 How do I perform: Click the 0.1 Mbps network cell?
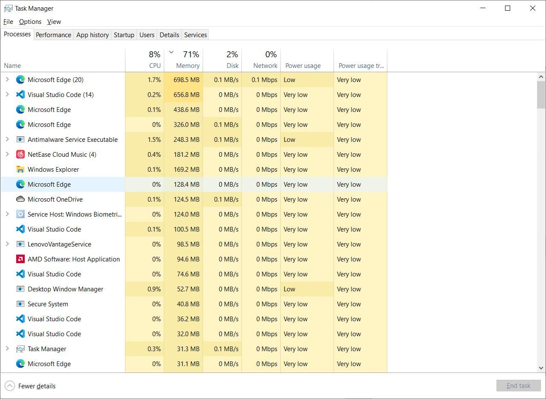tap(261, 79)
